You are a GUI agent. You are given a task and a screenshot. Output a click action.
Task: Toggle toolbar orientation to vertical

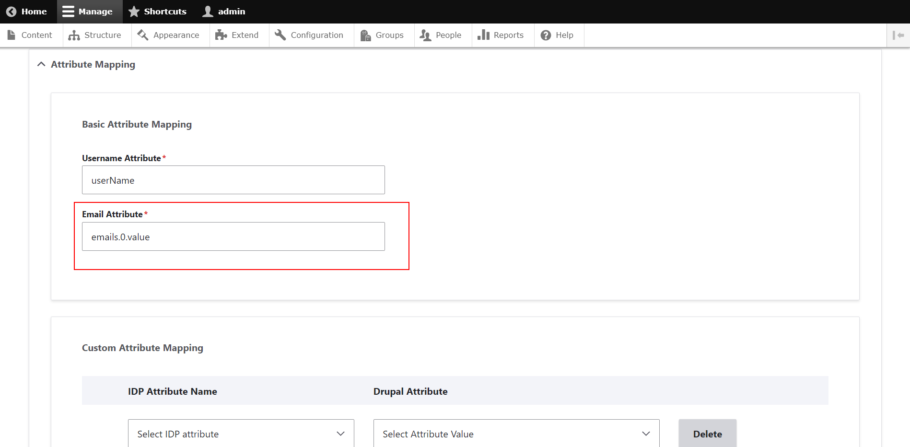pos(898,35)
